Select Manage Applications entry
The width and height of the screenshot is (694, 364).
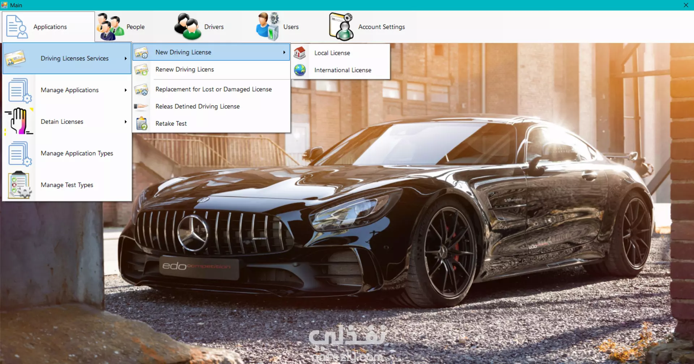coord(67,90)
